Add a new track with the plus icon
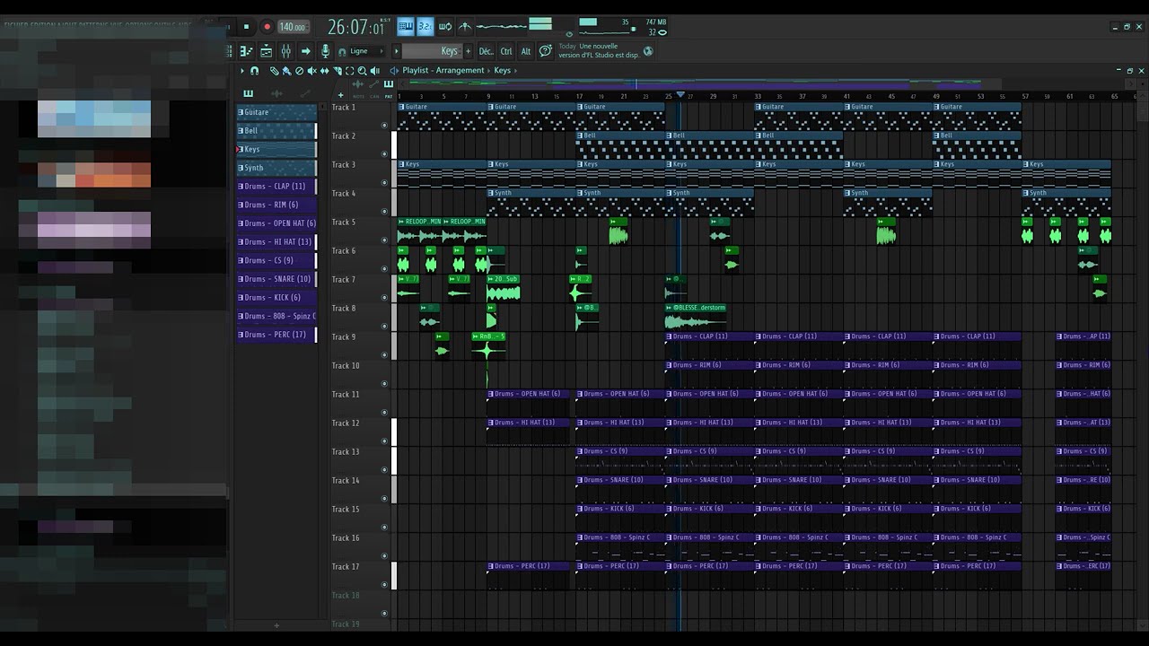1149x646 pixels. tap(340, 95)
